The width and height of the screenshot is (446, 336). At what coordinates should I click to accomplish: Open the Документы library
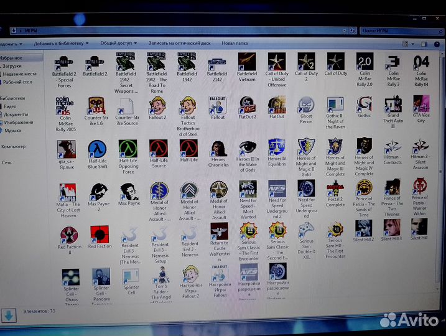16,114
